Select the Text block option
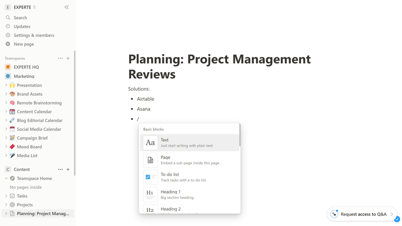The width and height of the screenshot is (402, 226). tap(189, 143)
